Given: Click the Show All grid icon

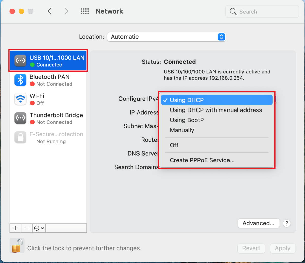Looking at the screenshot, I should tap(85, 11).
